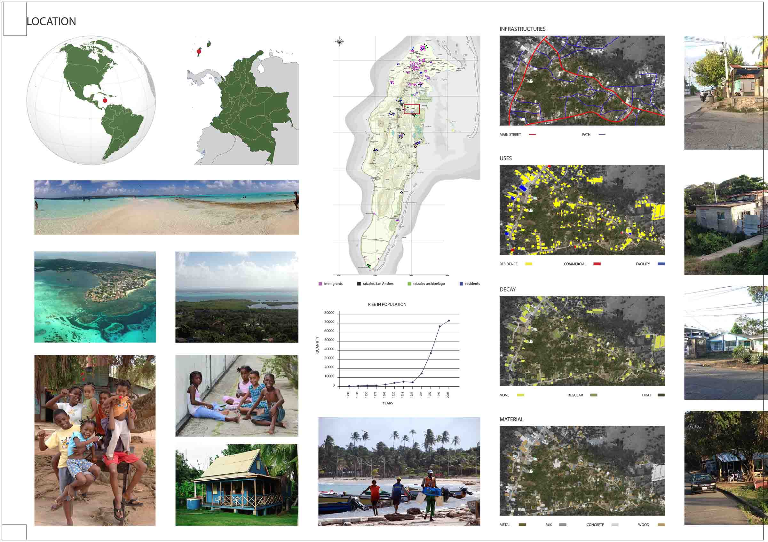Pick the blue FACILITY swatch
This screenshot has height=542, width=768.
(661, 264)
